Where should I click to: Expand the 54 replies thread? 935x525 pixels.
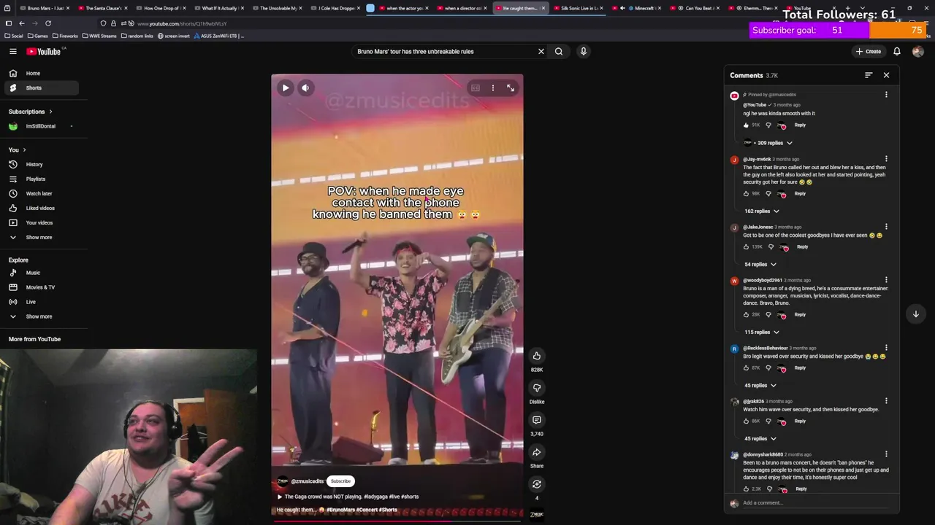tap(760, 264)
